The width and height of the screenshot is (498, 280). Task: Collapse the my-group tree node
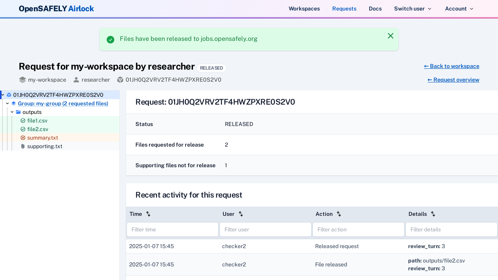7,103
